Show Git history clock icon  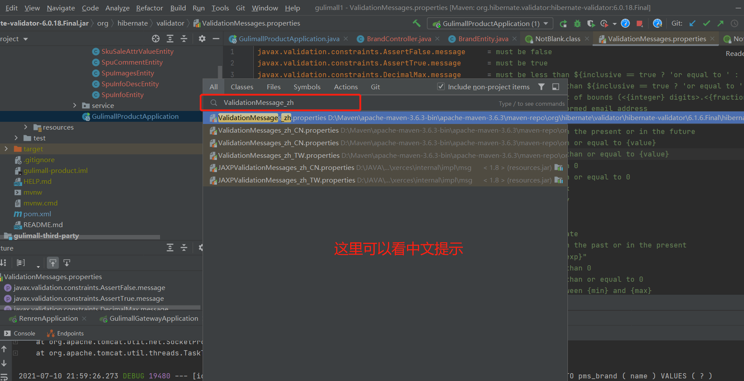pos(734,23)
